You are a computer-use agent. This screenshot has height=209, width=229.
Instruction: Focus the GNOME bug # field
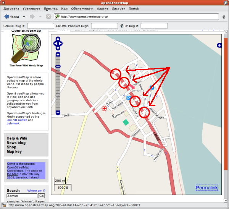[40, 26]
